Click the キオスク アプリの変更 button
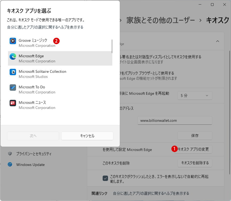 click(193, 149)
